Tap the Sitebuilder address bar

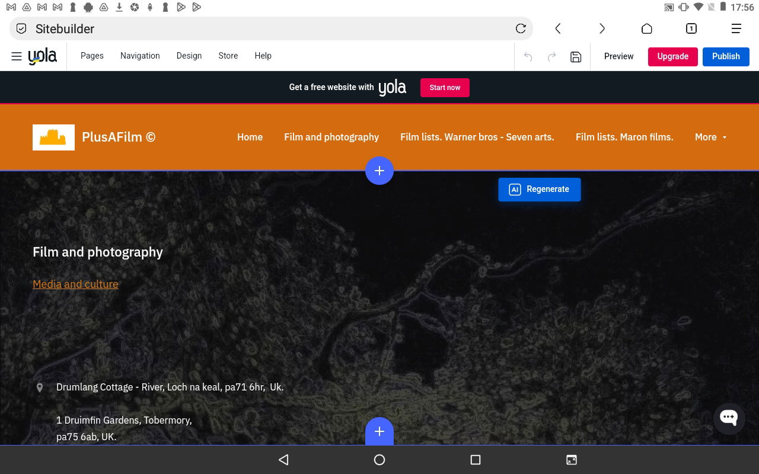271,28
